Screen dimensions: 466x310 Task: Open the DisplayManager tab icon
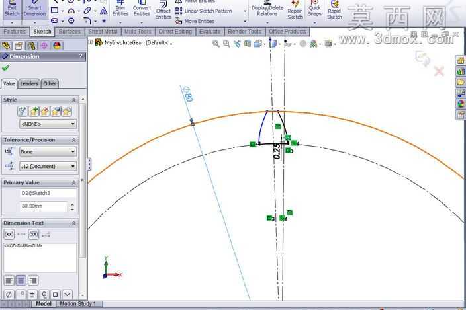tap(57, 46)
